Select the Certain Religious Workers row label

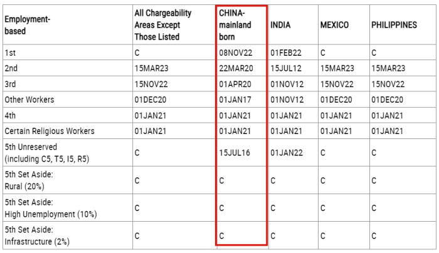tap(50, 131)
